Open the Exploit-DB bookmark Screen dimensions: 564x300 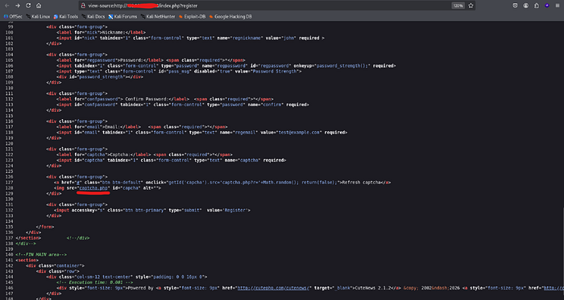point(192,17)
